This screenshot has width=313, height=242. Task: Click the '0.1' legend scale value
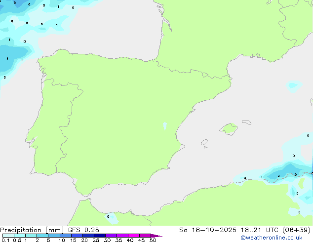click(x=5, y=240)
